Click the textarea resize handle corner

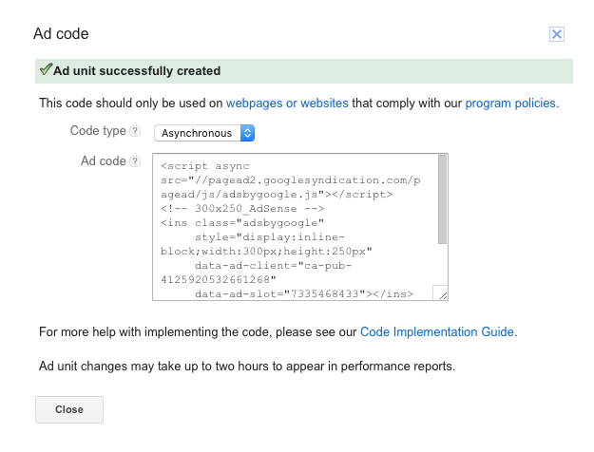click(x=441, y=294)
